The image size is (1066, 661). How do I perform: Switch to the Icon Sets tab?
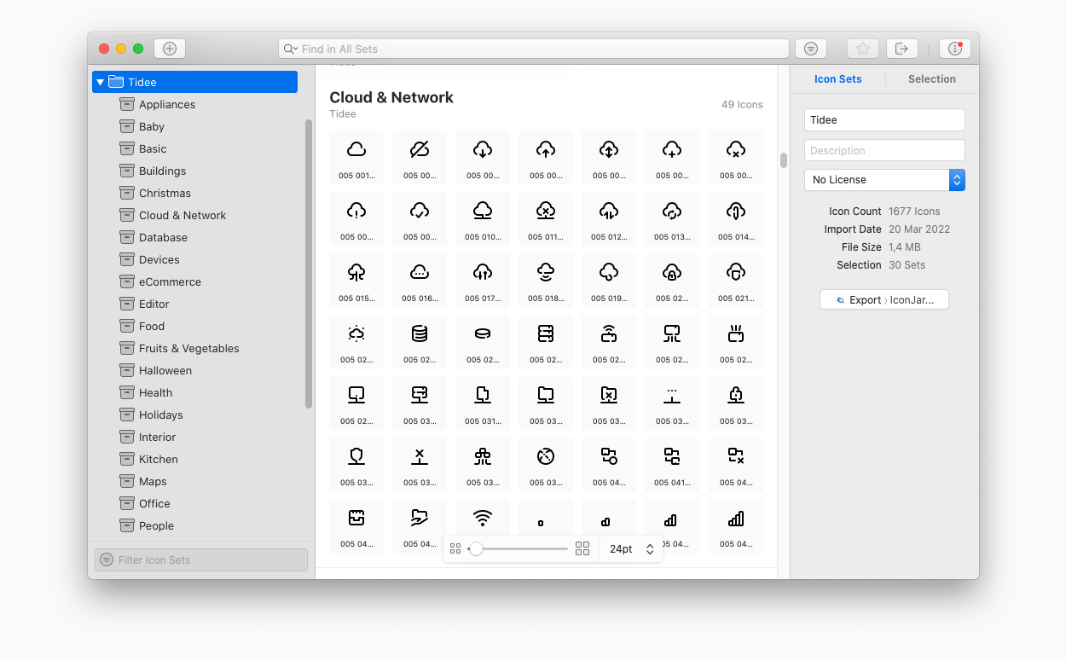pos(837,78)
